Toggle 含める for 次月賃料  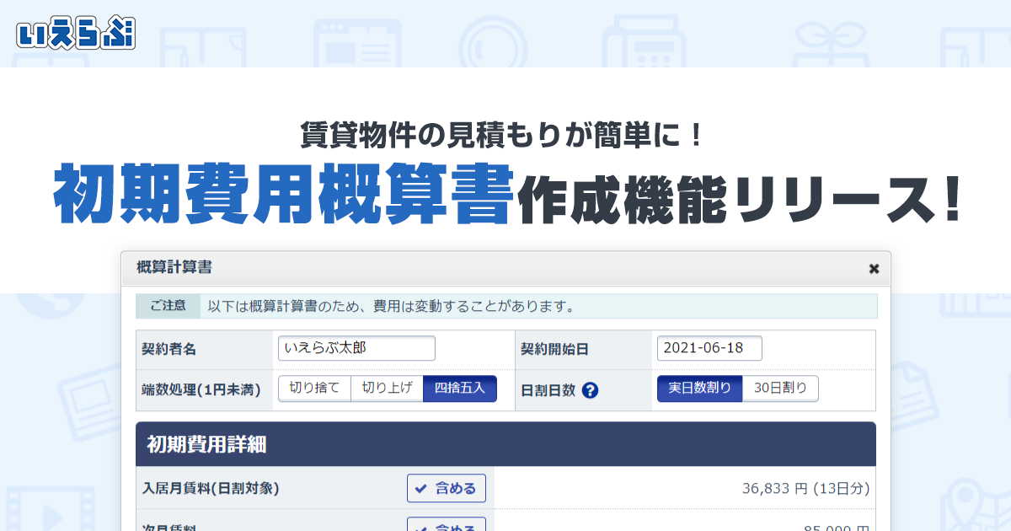(447, 526)
